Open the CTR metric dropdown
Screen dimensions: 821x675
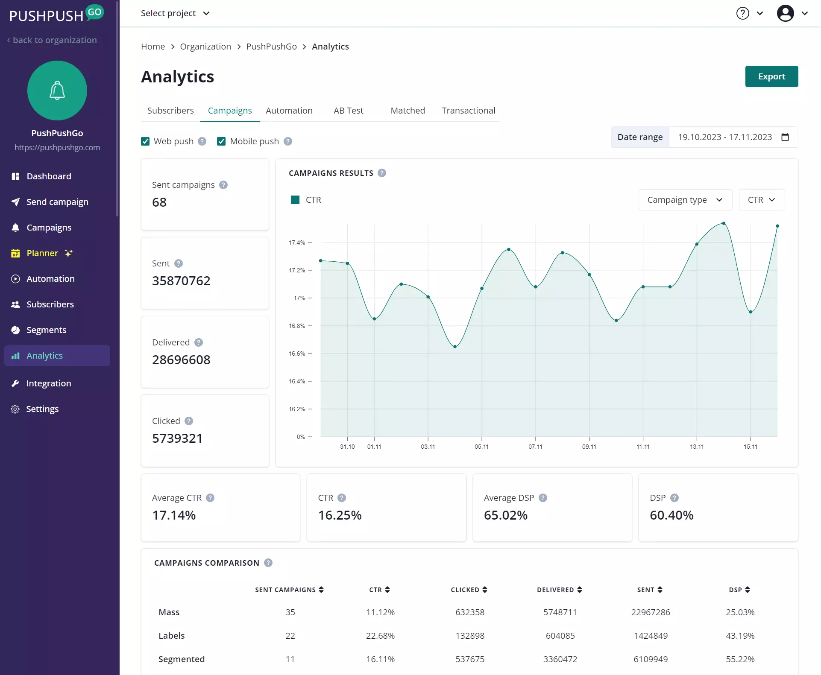point(762,200)
